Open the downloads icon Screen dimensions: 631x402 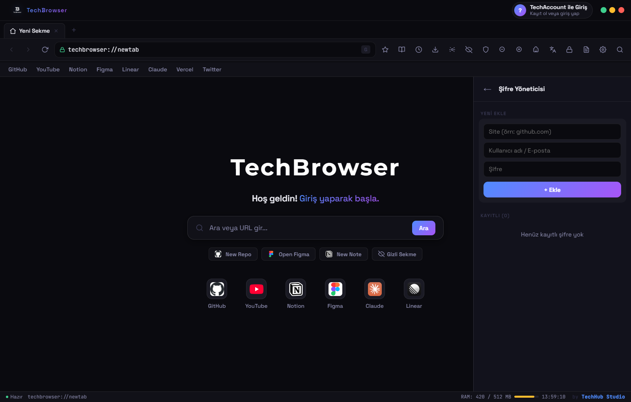pos(435,50)
